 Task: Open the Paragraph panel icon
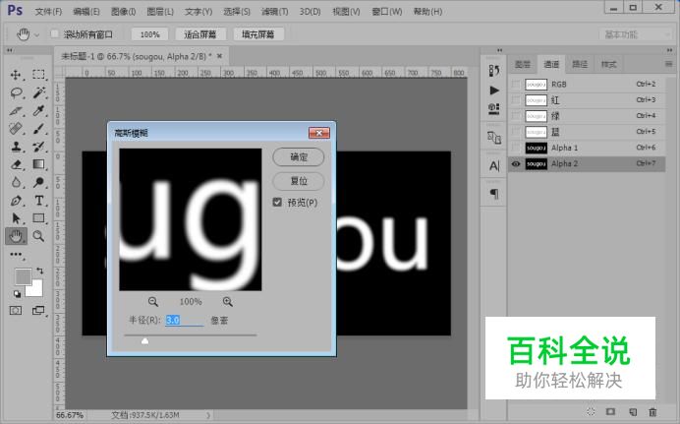(494, 194)
